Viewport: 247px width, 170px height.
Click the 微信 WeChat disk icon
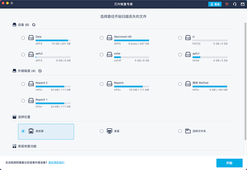coord(188,84)
